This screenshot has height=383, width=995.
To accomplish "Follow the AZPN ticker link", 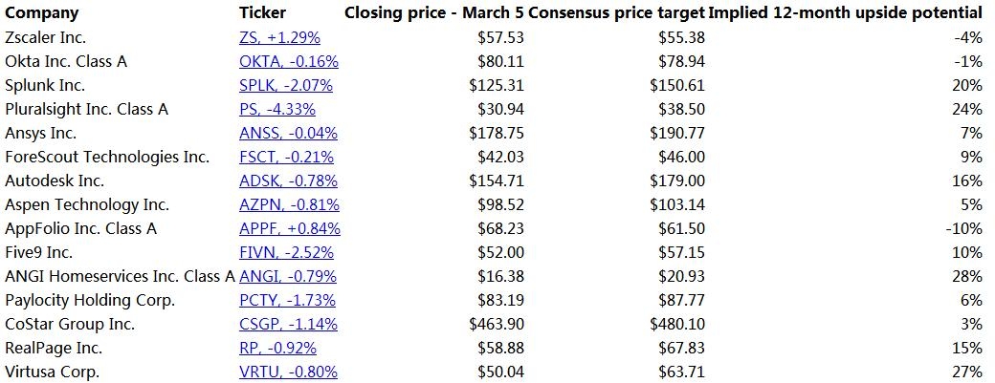I will [288, 205].
